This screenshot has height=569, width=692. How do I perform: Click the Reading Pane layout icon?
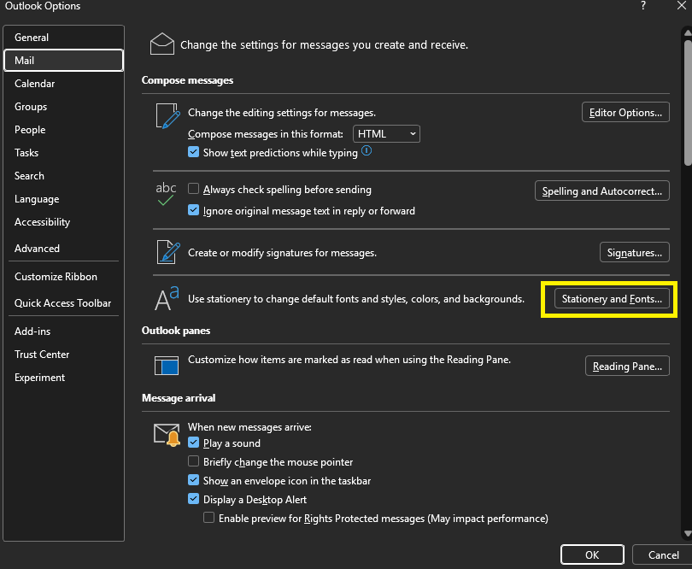pyautogui.click(x=167, y=366)
